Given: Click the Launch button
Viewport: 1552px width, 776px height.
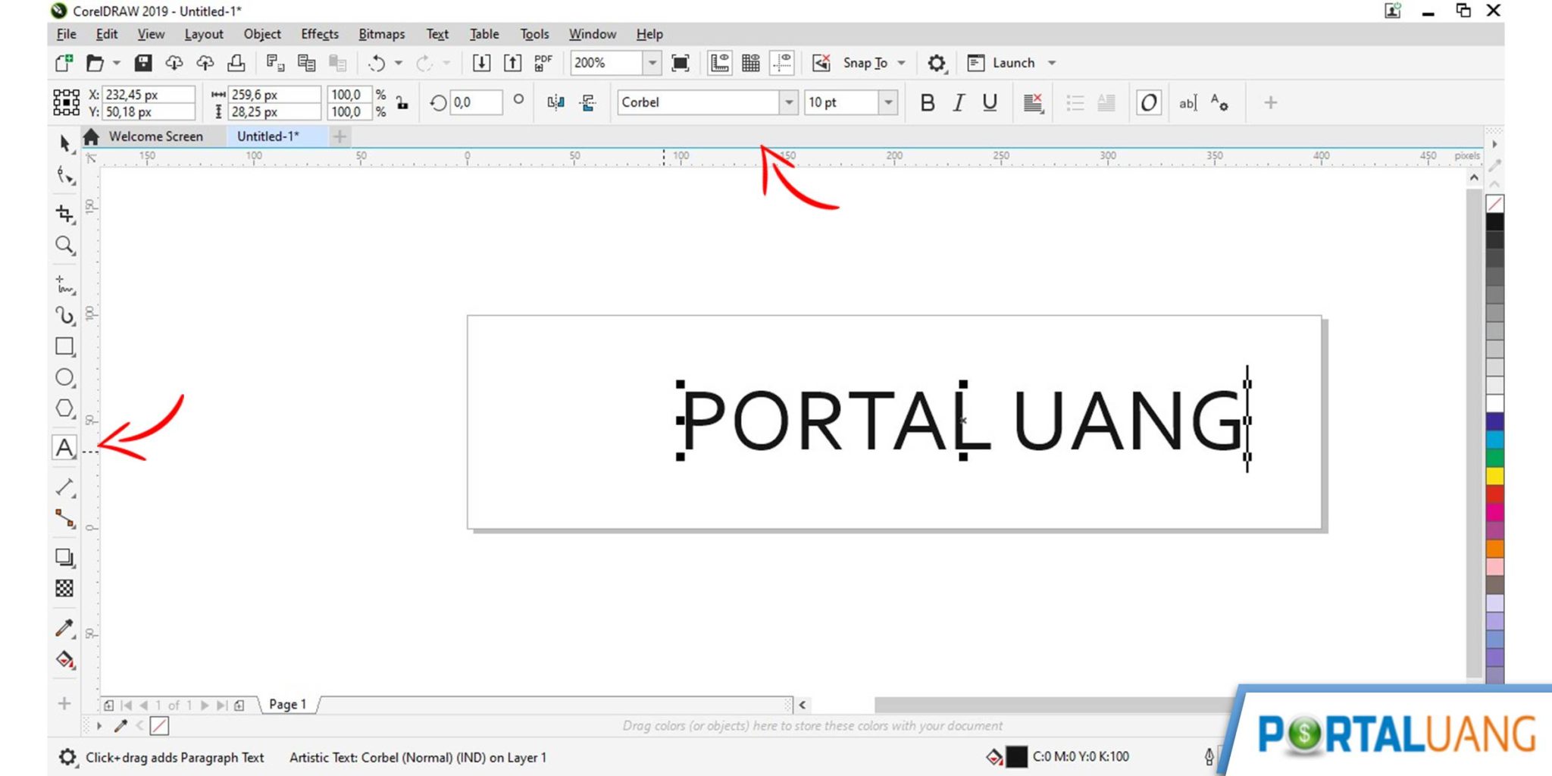Looking at the screenshot, I should (x=1001, y=63).
